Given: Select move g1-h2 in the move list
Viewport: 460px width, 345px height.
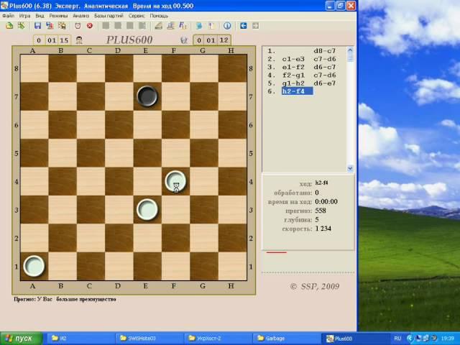Looking at the screenshot, I should (293, 83).
